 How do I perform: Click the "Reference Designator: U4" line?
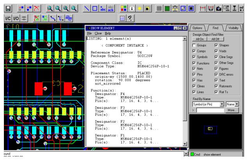116,52
